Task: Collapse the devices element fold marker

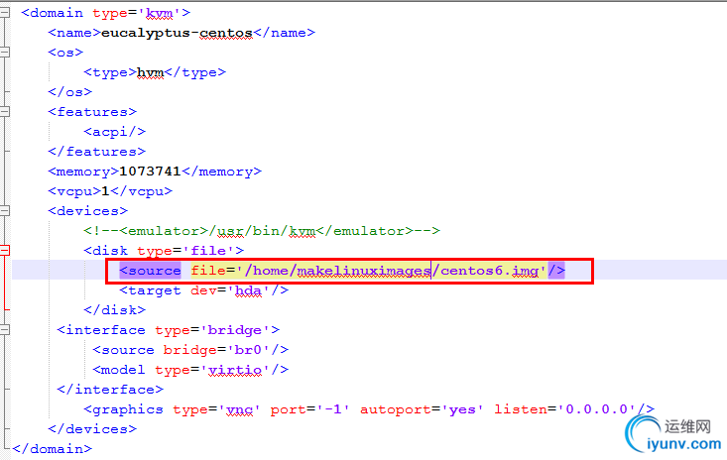Action: tap(4, 211)
